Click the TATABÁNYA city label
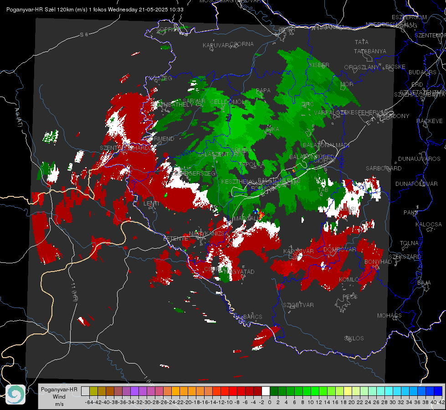Viewport: 446px width, 410px height. pyautogui.click(x=370, y=51)
